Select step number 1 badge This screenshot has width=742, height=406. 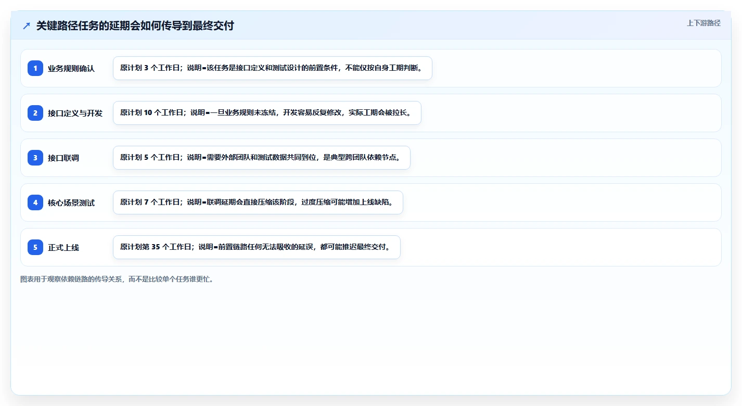coord(35,68)
